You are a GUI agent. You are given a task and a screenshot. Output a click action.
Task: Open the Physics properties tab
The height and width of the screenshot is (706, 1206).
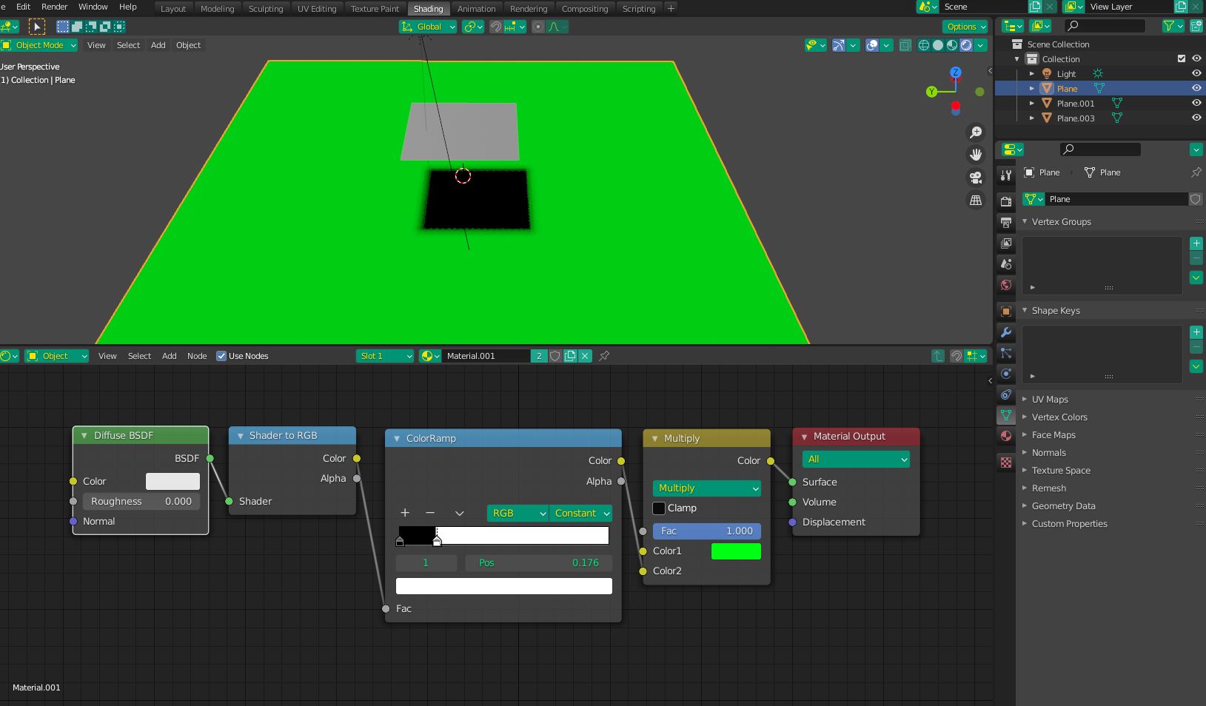click(1005, 373)
